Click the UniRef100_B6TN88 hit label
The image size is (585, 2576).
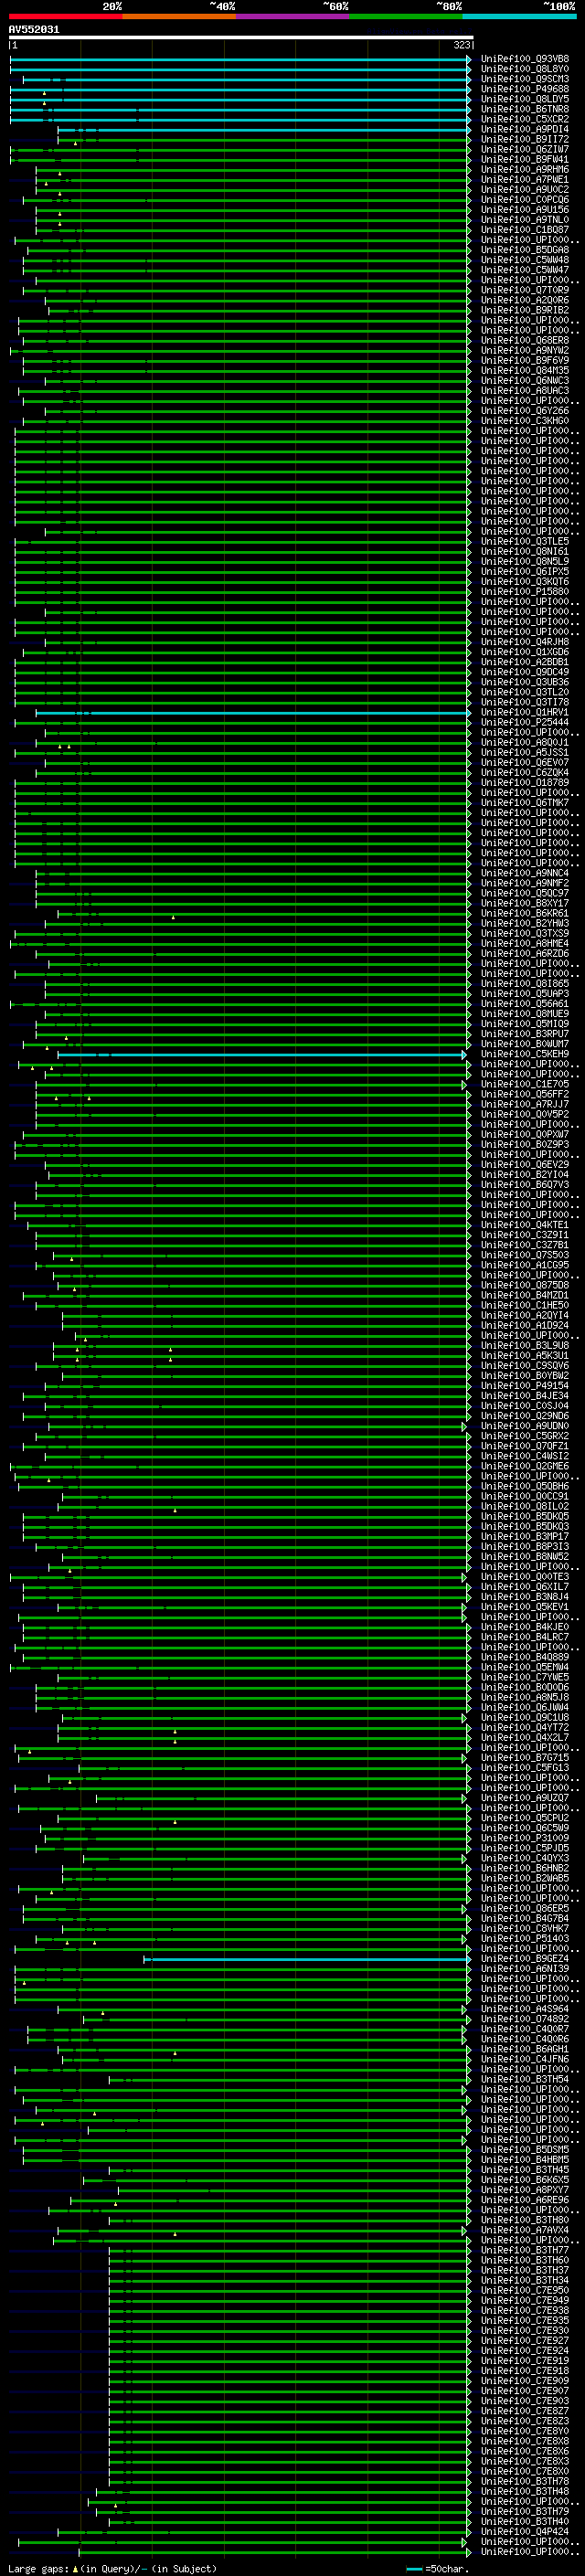(x=525, y=109)
